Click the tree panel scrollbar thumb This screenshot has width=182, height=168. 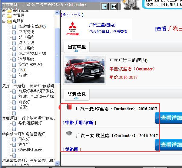pos(57,56)
